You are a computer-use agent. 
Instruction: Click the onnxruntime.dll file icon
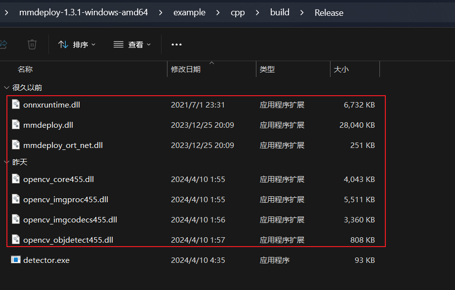click(15, 105)
